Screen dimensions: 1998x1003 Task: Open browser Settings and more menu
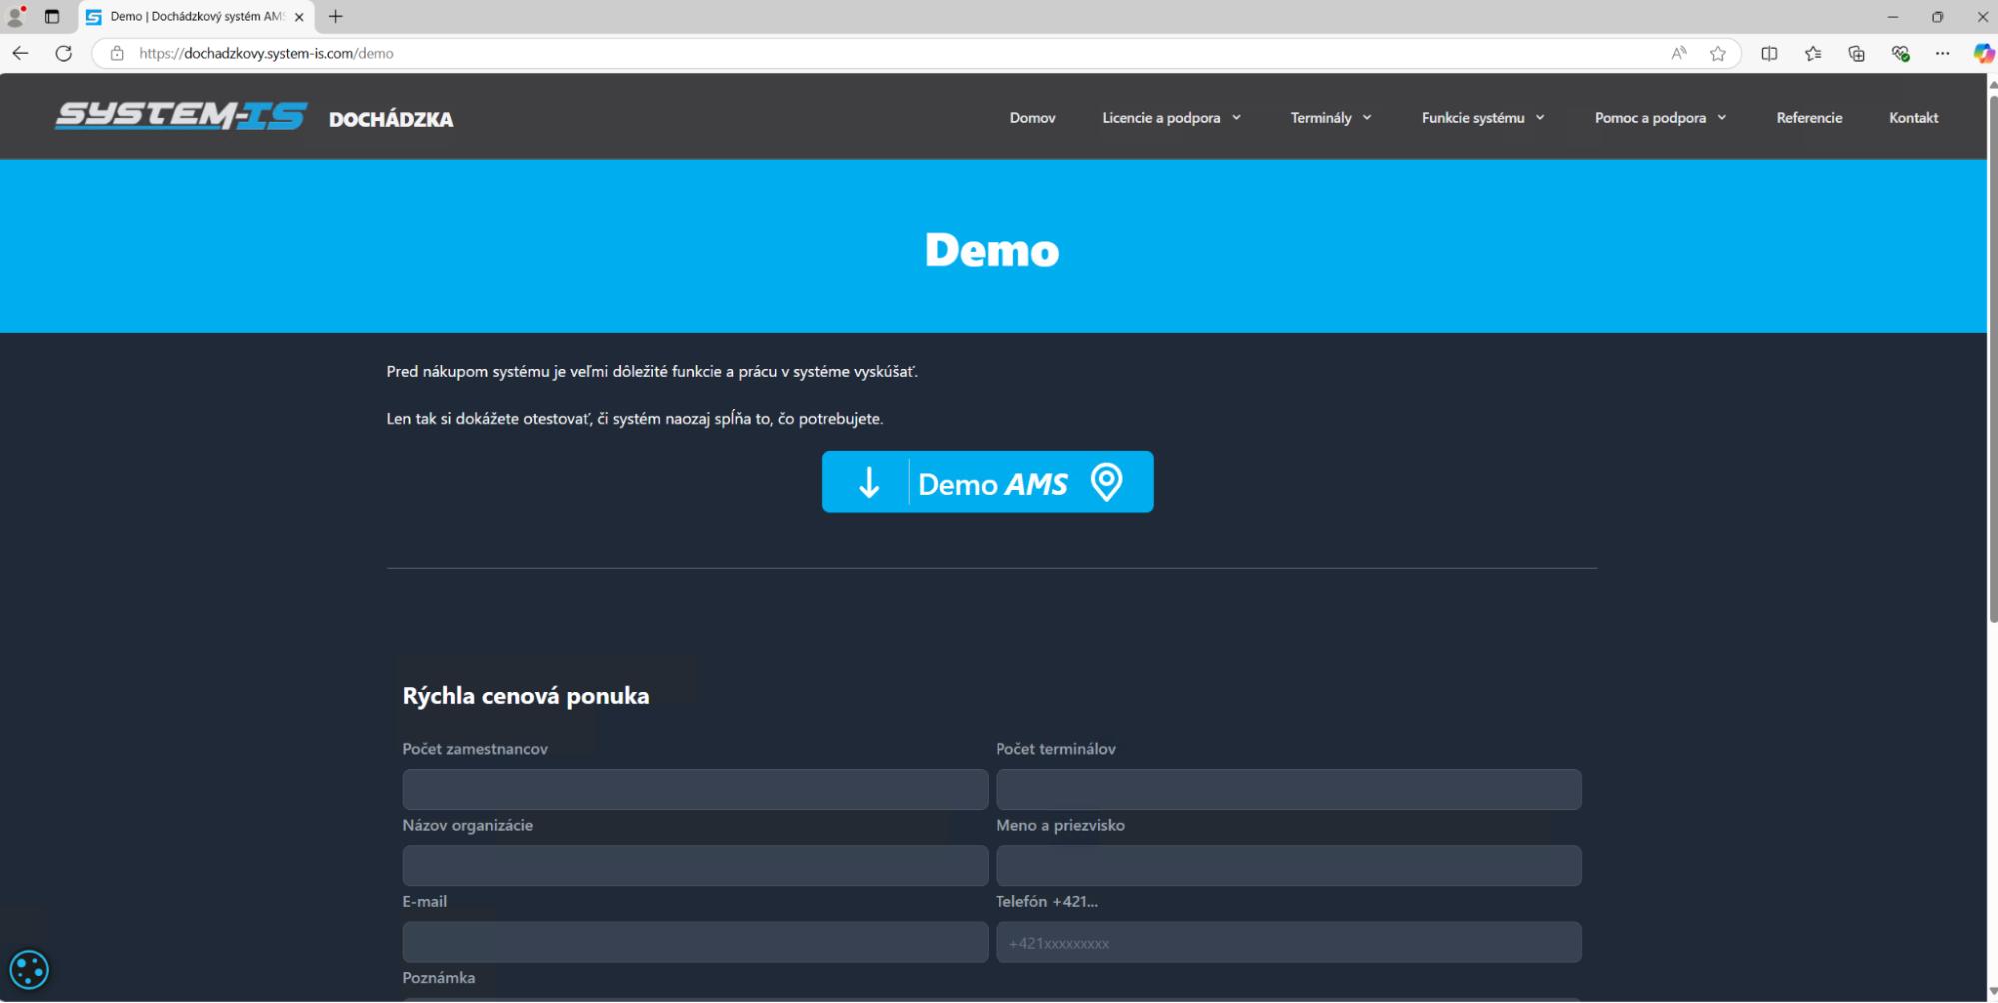pyautogui.click(x=1942, y=54)
